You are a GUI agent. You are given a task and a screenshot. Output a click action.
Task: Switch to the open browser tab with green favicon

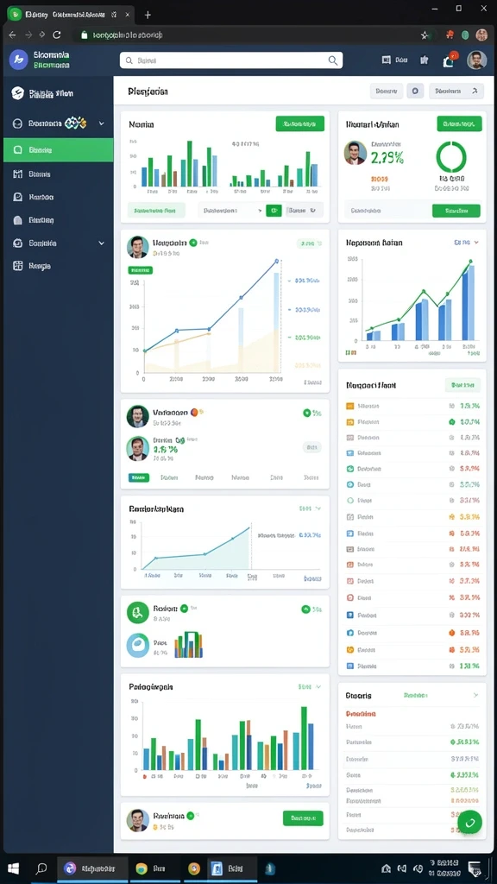pos(71,15)
